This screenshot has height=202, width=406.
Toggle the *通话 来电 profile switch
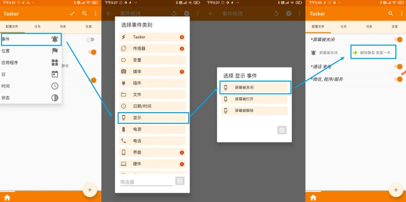(x=398, y=66)
